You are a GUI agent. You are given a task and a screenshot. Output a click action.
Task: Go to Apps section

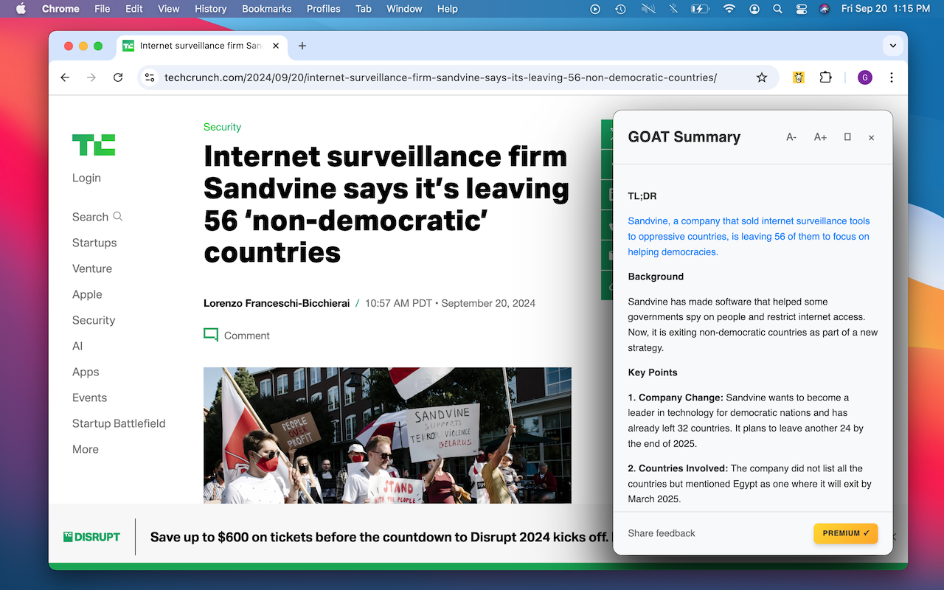(x=86, y=372)
